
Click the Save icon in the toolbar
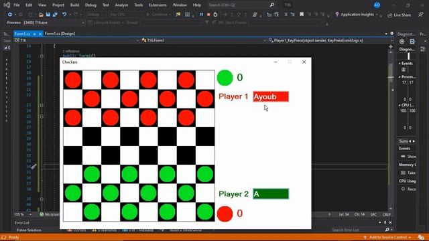48,15
